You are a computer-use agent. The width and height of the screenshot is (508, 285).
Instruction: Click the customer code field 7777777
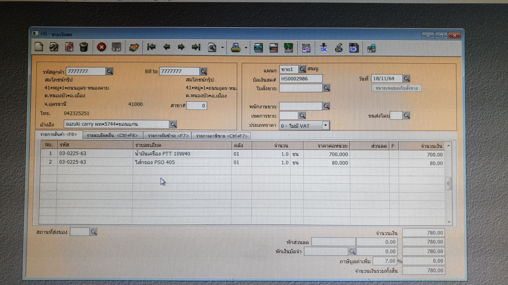86,71
